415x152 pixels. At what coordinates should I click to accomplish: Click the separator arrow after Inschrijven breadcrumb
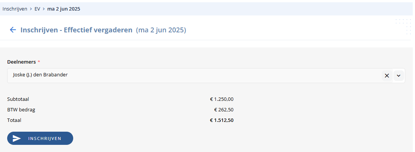tap(31, 9)
